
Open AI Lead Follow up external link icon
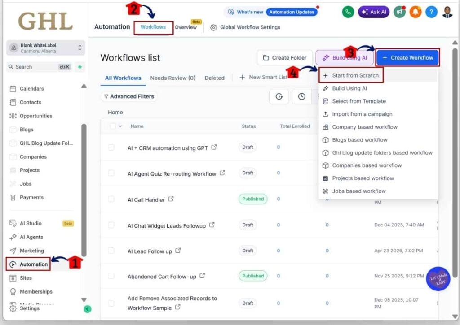pos(178,250)
